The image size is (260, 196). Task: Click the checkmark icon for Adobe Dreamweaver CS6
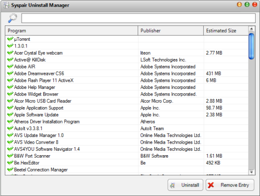coord(10,73)
